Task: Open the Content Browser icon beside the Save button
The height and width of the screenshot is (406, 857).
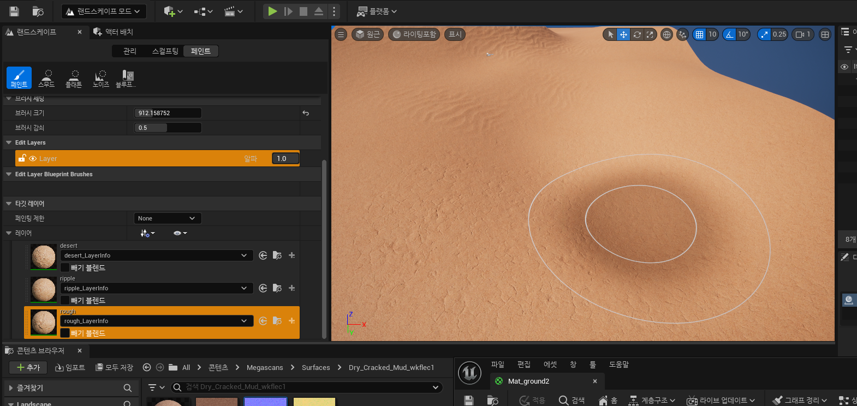Action: 38,11
